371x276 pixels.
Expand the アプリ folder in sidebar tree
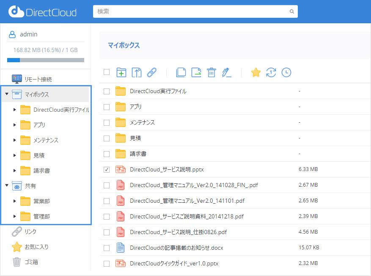tap(14, 125)
